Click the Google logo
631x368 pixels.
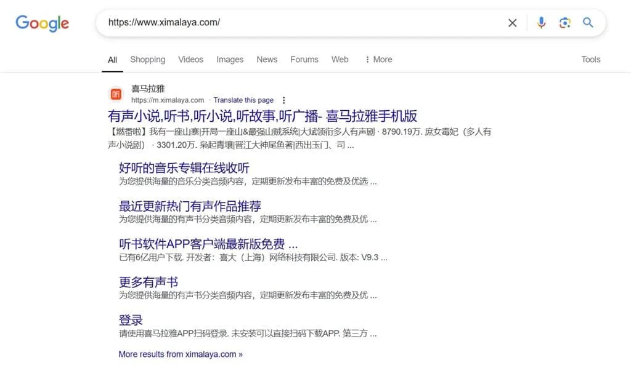(43, 23)
